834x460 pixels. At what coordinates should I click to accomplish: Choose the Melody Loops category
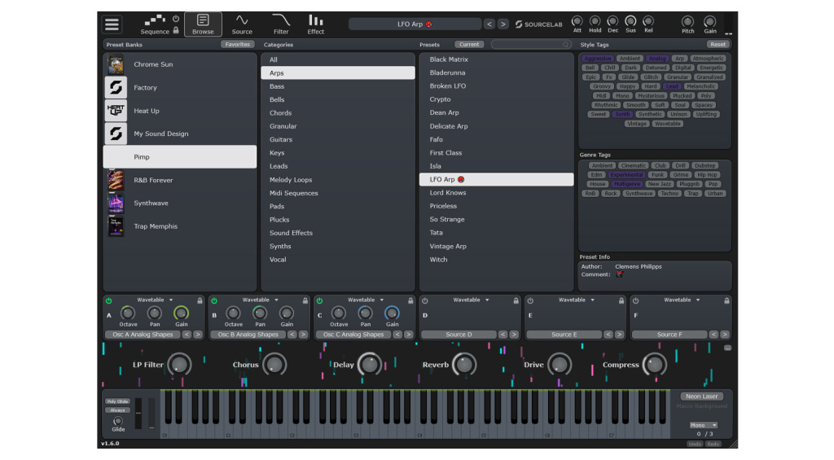pyautogui.click(x=338, y=180)
